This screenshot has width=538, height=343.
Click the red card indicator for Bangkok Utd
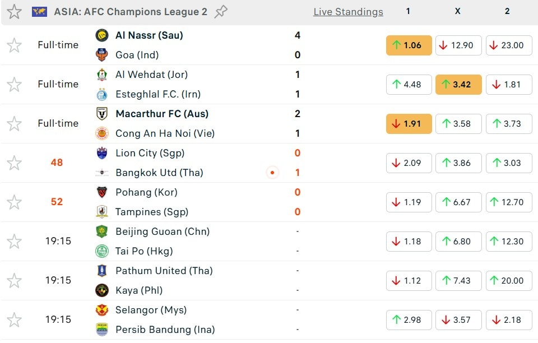click(x=272, y=173)
